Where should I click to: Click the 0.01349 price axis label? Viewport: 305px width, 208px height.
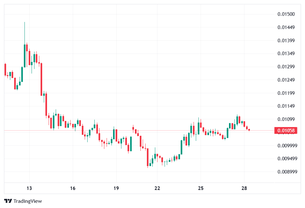point(286,53)
